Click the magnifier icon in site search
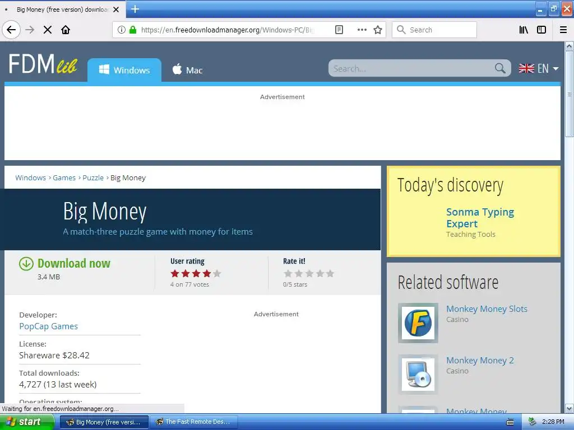The height and width of the screenshot is (430, 574). point(500,68)
